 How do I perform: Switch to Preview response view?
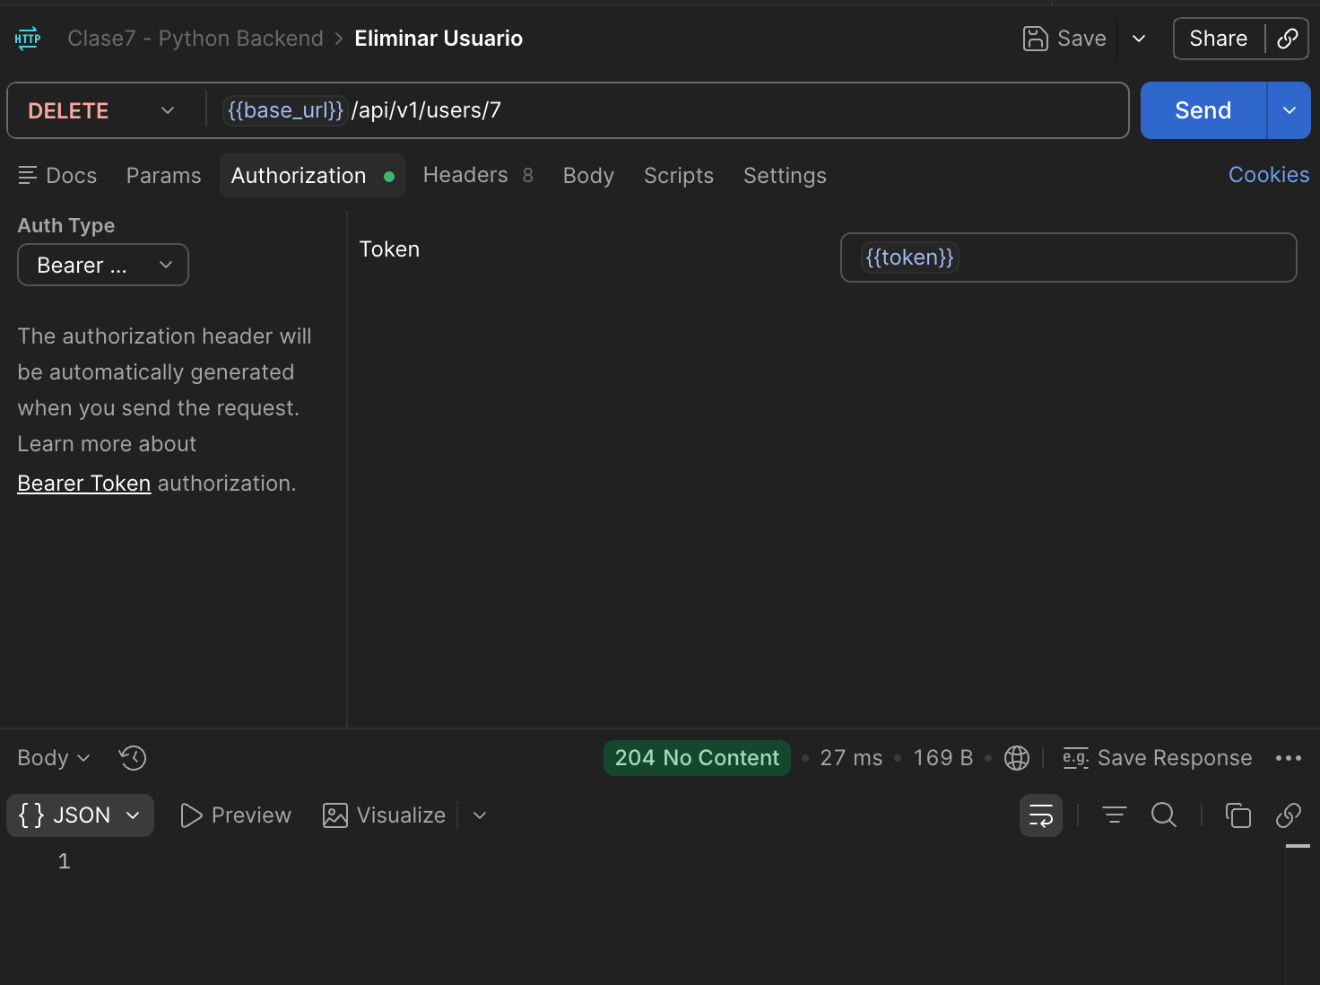(236, 815)
